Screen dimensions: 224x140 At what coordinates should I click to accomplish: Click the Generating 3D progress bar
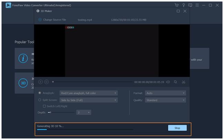(x=85, y=130)
